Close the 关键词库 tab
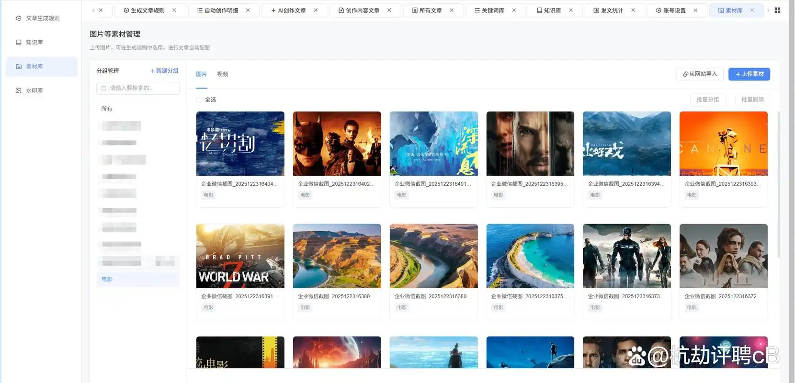 [514, 10]
